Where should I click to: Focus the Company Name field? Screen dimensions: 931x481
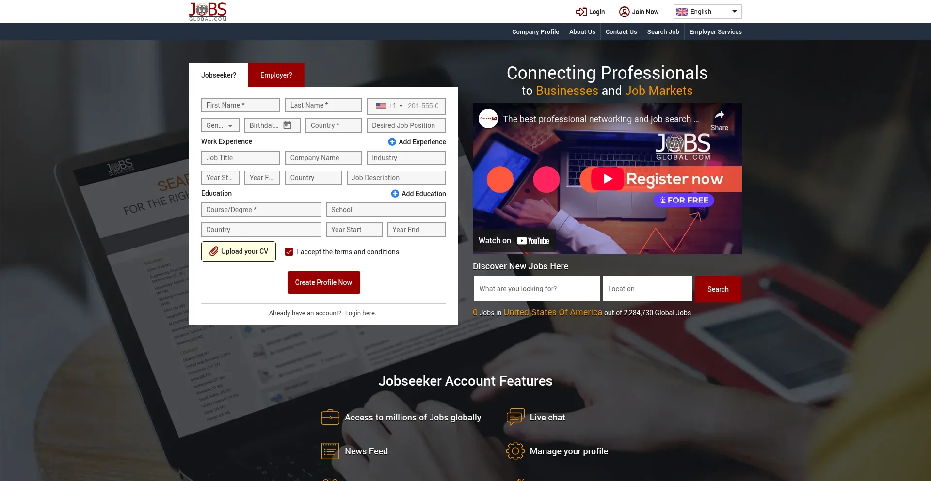323,158
